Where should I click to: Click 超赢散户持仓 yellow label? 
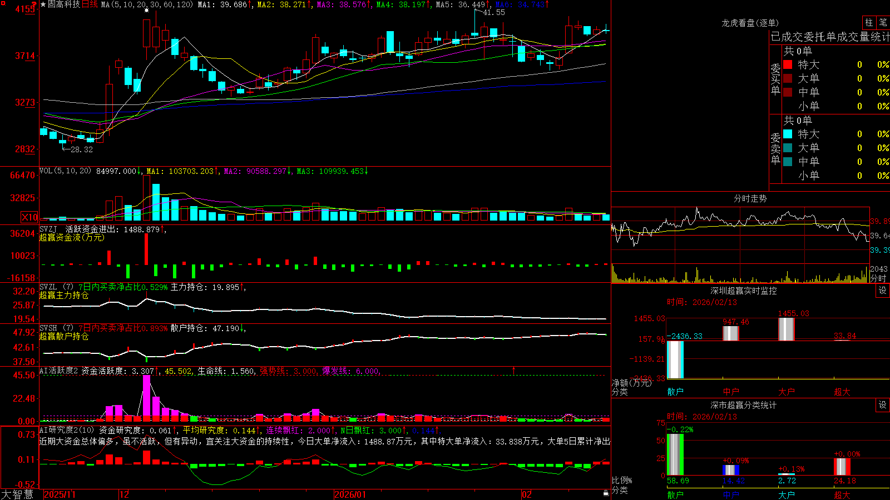coord(64,336)
